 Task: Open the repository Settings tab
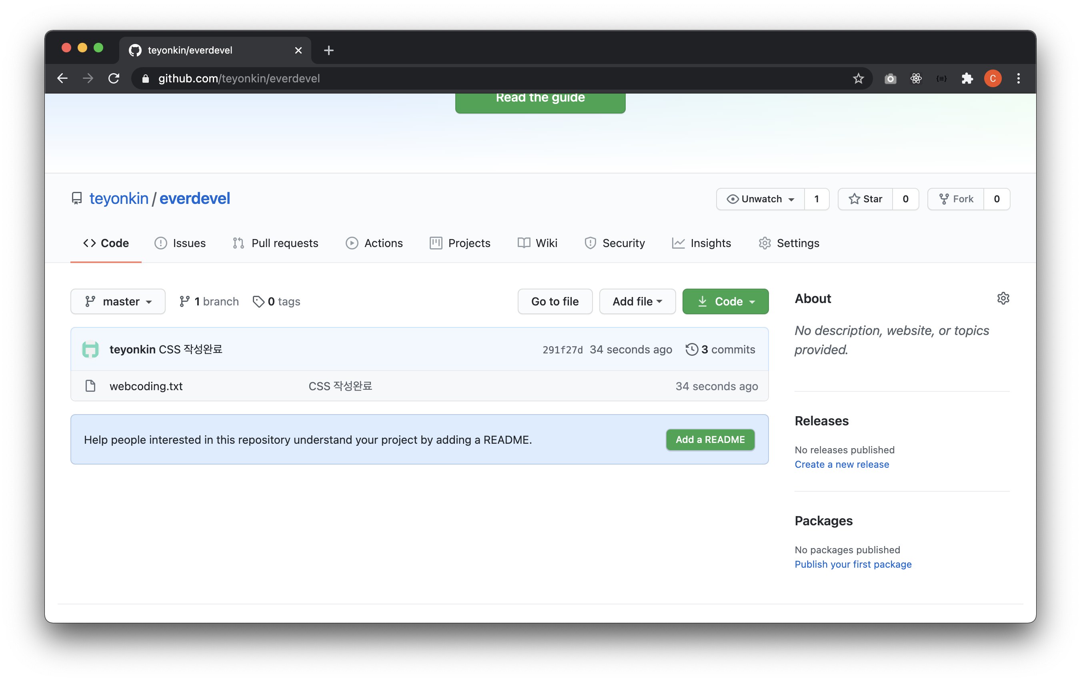789,243
